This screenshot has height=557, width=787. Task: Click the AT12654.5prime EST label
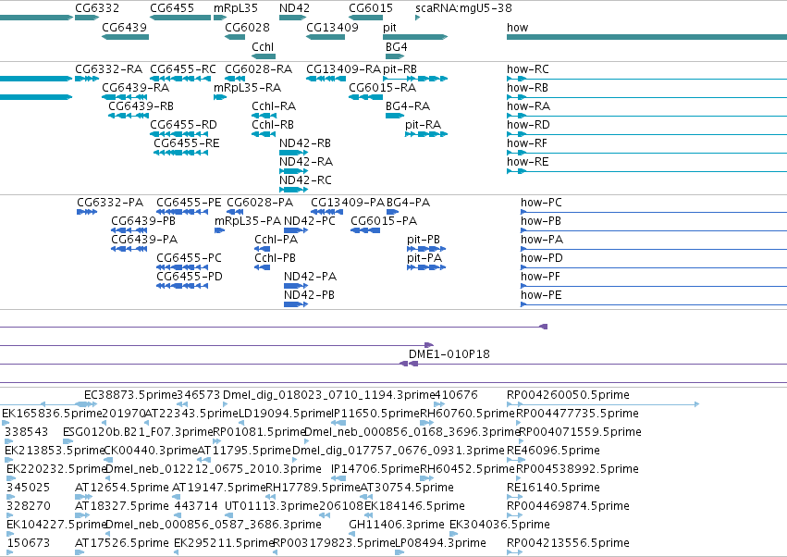(122, 488)
